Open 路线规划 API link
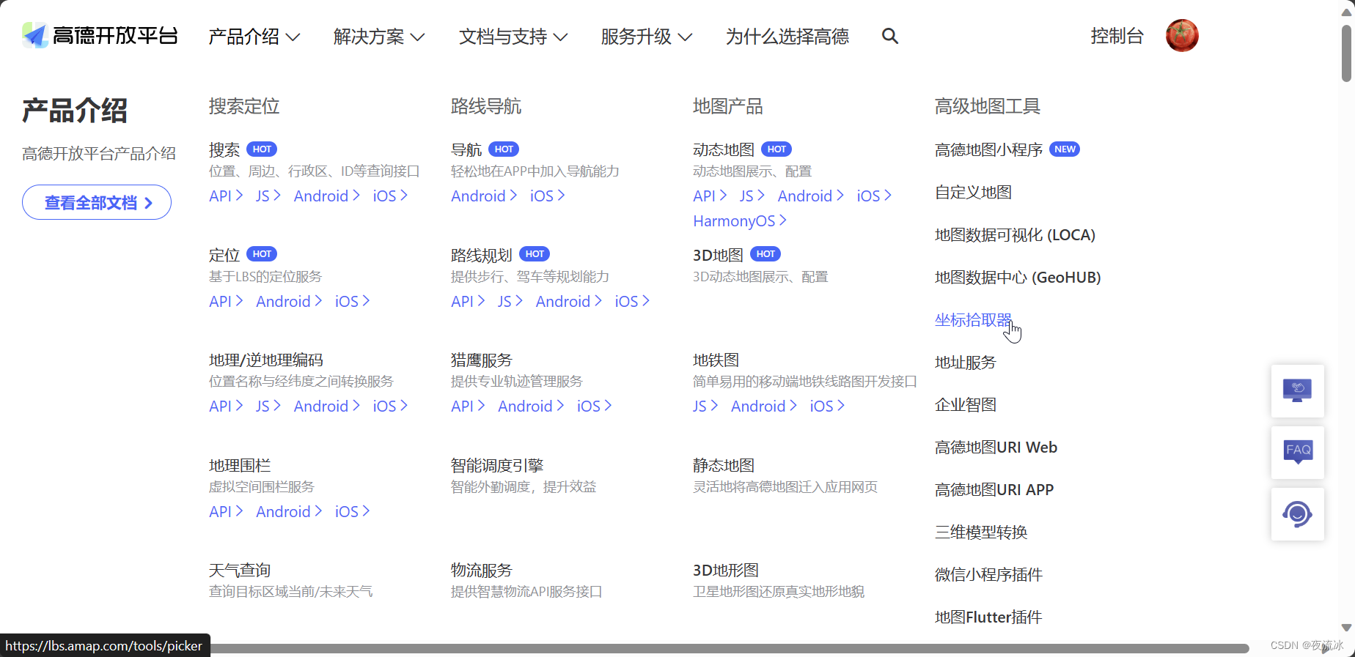 coord(468,302)
